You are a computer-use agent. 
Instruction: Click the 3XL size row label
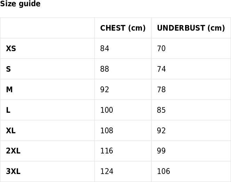click(13, 172)
